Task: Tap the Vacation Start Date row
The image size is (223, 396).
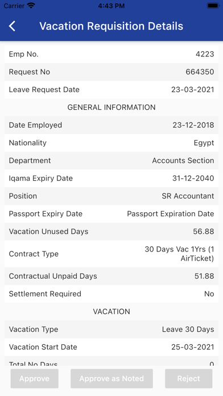Action: pos(111,347)
